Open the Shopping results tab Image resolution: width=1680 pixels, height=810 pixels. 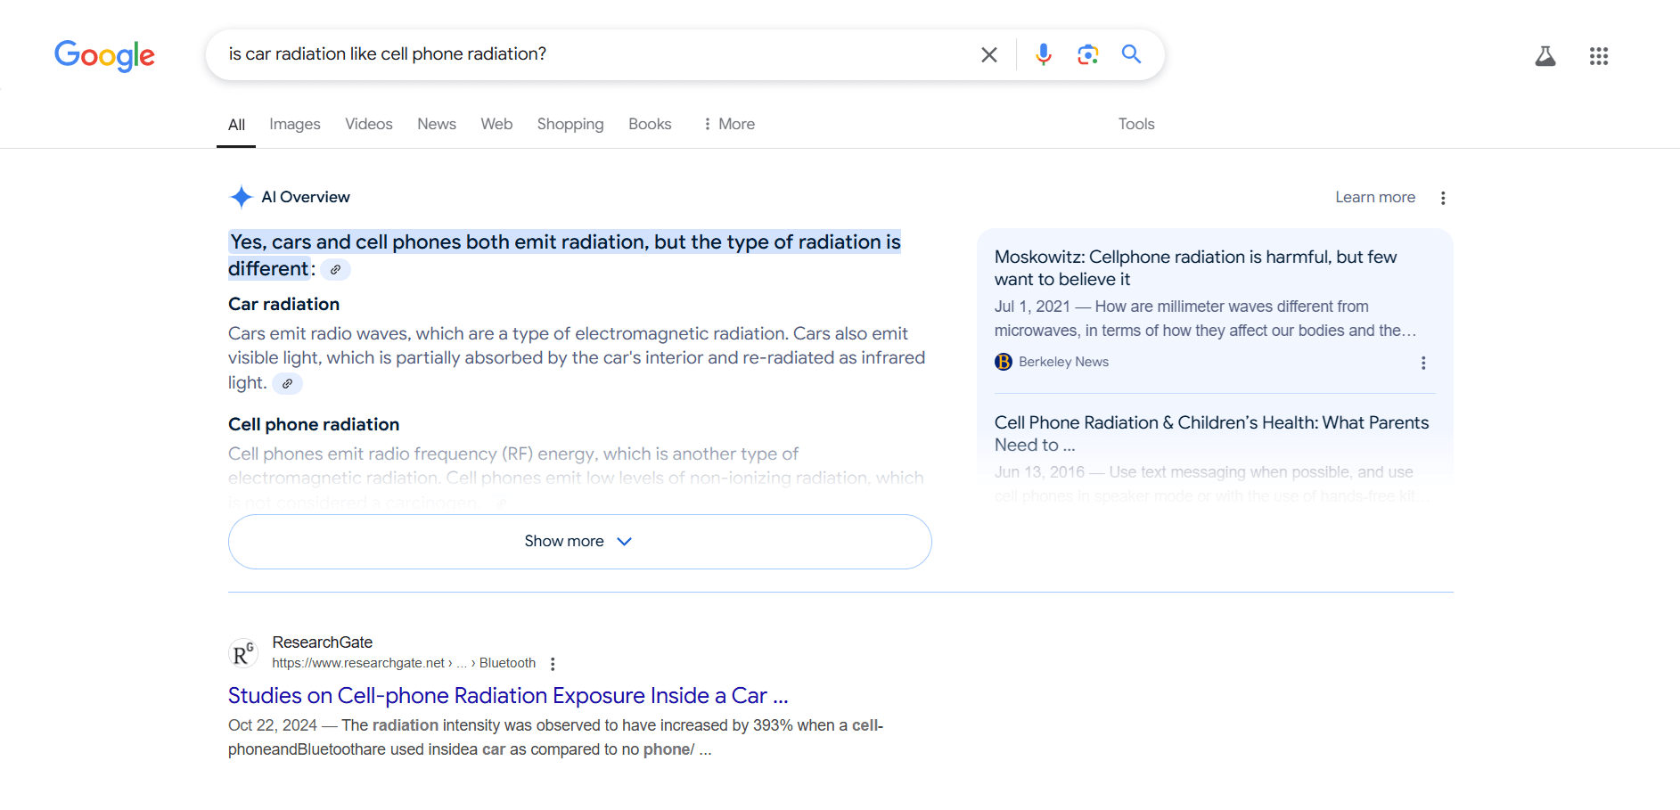(570, 124)
